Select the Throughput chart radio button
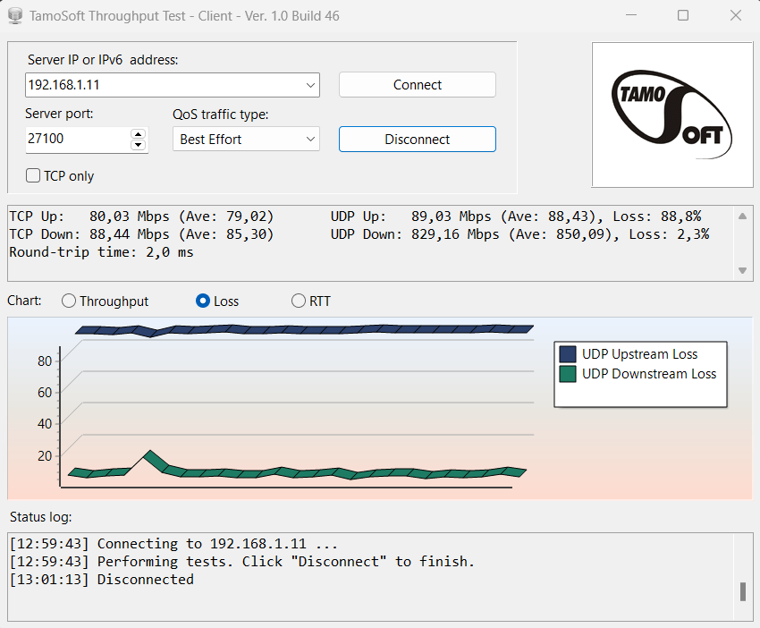The image size is (760, 628). (x=69, y=301)
